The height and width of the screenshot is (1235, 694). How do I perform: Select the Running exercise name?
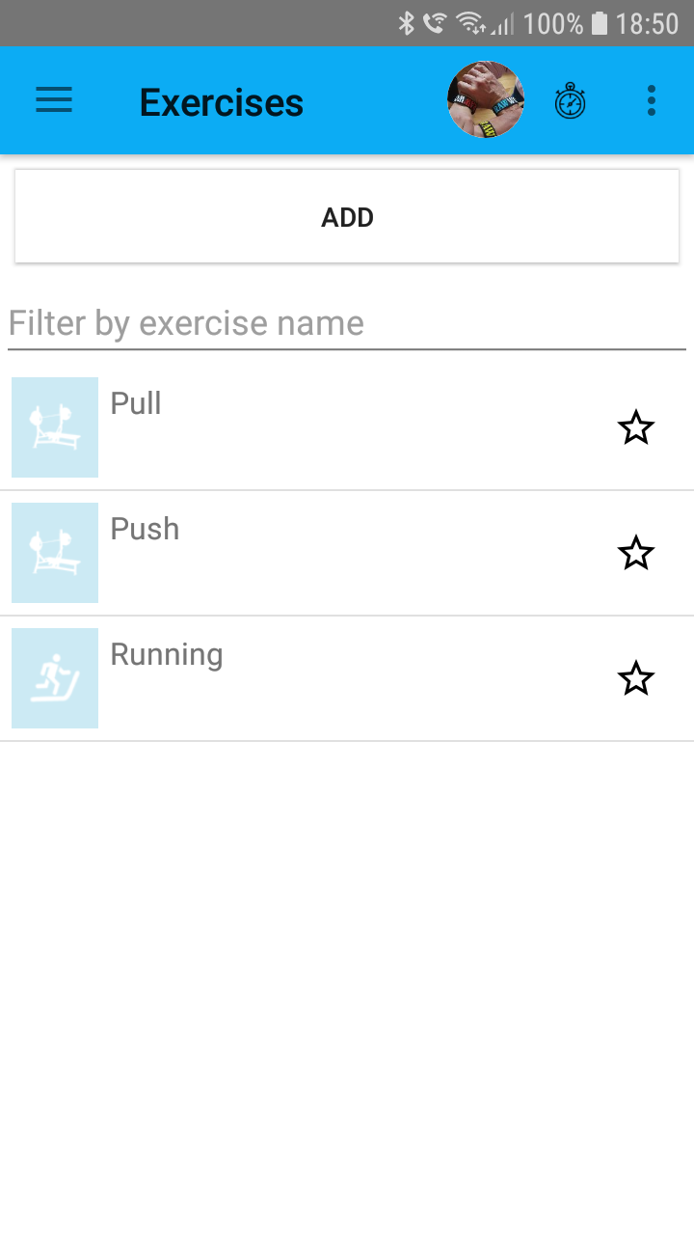(x=167, y=654)
